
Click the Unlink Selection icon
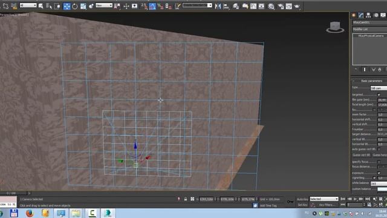tap(5, 6)
